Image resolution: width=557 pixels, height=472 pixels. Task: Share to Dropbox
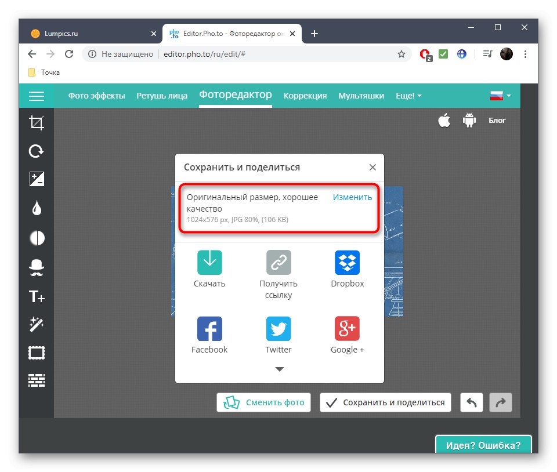347,262
